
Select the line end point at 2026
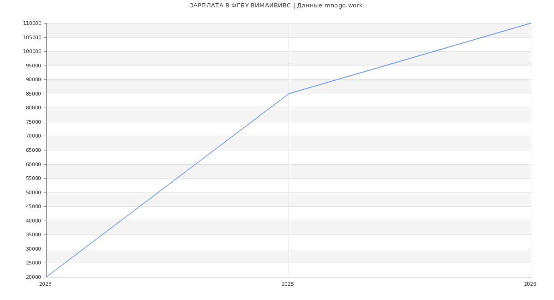(x=531, y=23)
